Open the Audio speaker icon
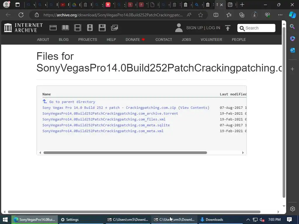299x224 pixels. pos(90,28)
